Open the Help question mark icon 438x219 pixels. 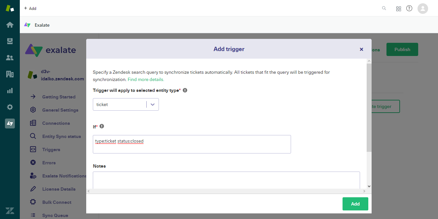[x=409, y=8]
